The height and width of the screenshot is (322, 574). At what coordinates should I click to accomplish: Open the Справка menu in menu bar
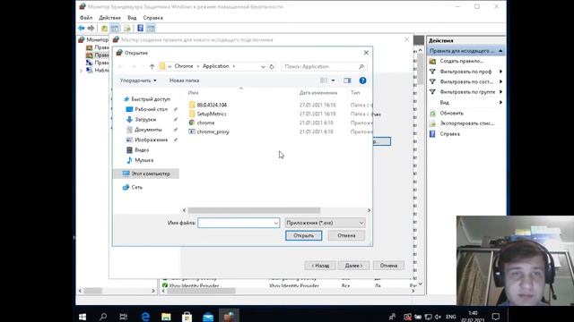(x=152, y=18)
